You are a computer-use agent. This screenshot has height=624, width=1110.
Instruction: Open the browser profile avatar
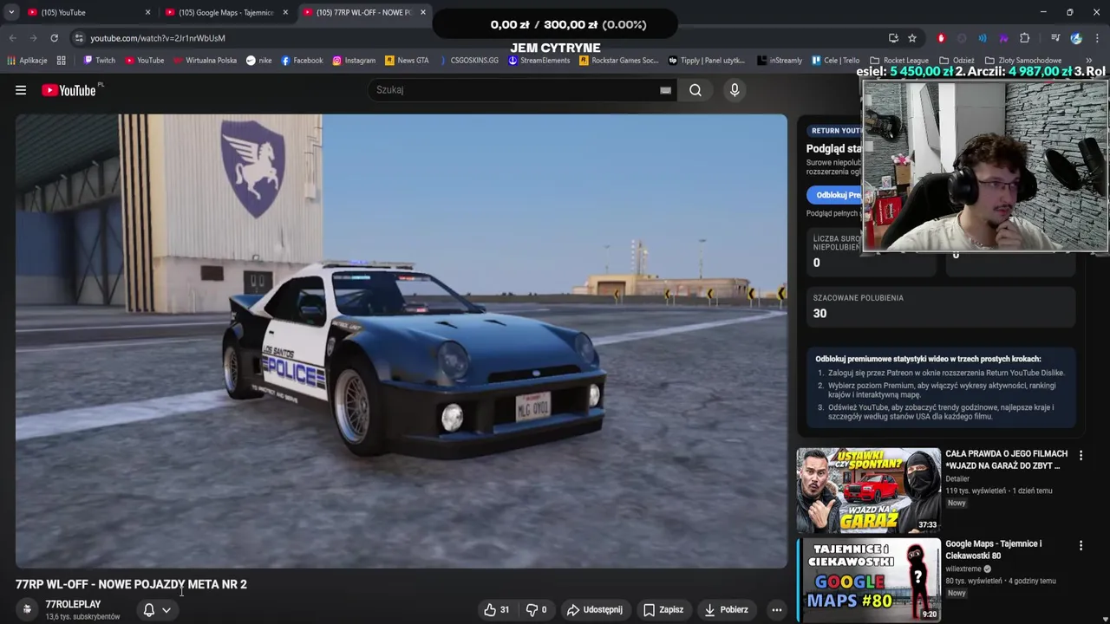1076,38
